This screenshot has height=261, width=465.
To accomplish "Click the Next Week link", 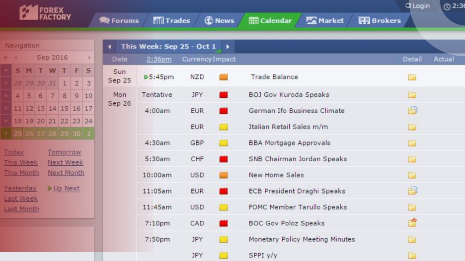I will (x=65, y=162).
